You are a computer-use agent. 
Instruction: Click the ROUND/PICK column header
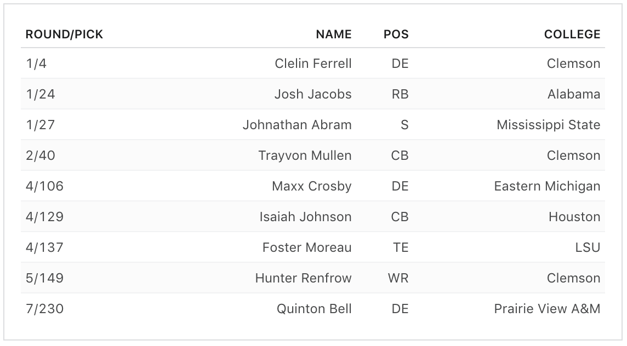click(x=64, y=34)
